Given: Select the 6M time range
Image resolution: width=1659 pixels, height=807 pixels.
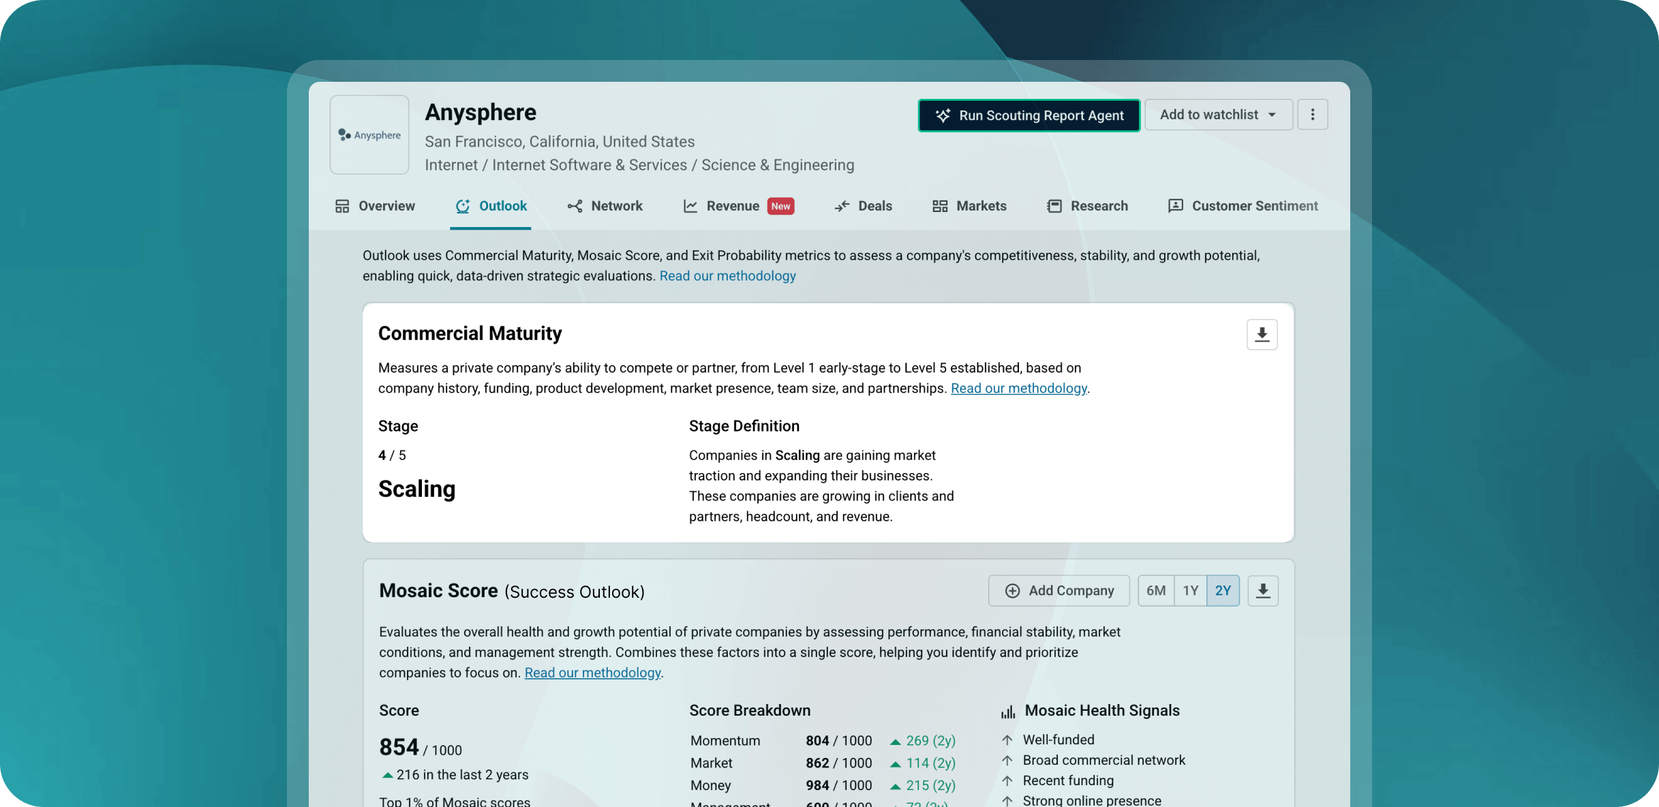Looking at the screenshot, I should point(1155,591).
